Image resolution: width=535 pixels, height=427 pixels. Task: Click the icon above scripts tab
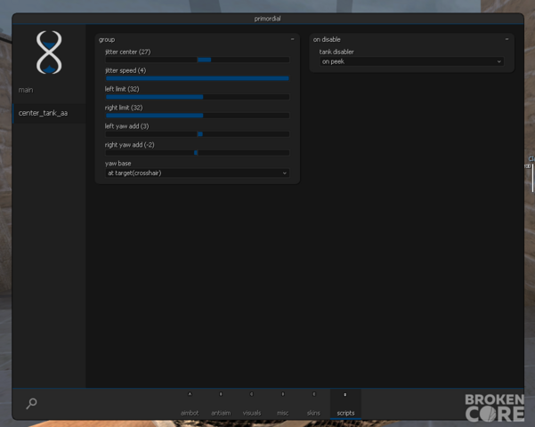[345, 395]
